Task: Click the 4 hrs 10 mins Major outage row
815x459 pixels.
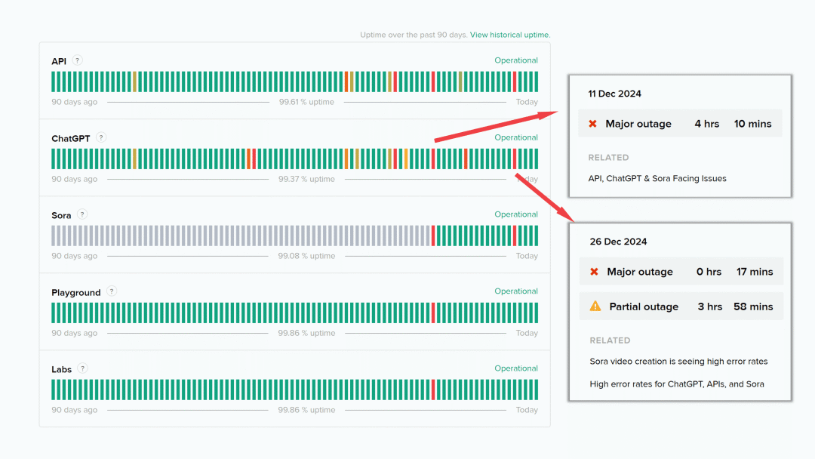Action: (x=680, y=124)
